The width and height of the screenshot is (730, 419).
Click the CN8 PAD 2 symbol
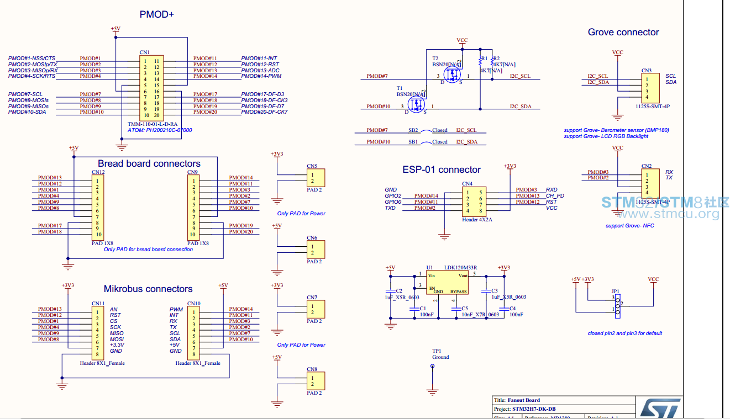315,381
